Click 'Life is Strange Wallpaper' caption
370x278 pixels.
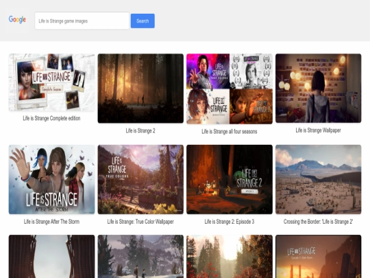(319, 130)
